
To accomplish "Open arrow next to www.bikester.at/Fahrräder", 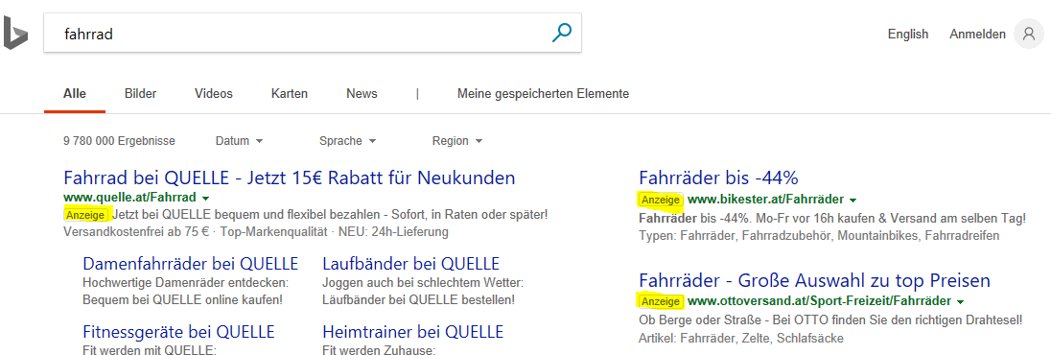I will pyautogui.click(x=852, y=200).
